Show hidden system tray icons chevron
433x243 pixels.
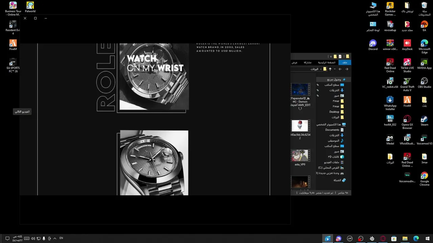click(x=55, y=239)
